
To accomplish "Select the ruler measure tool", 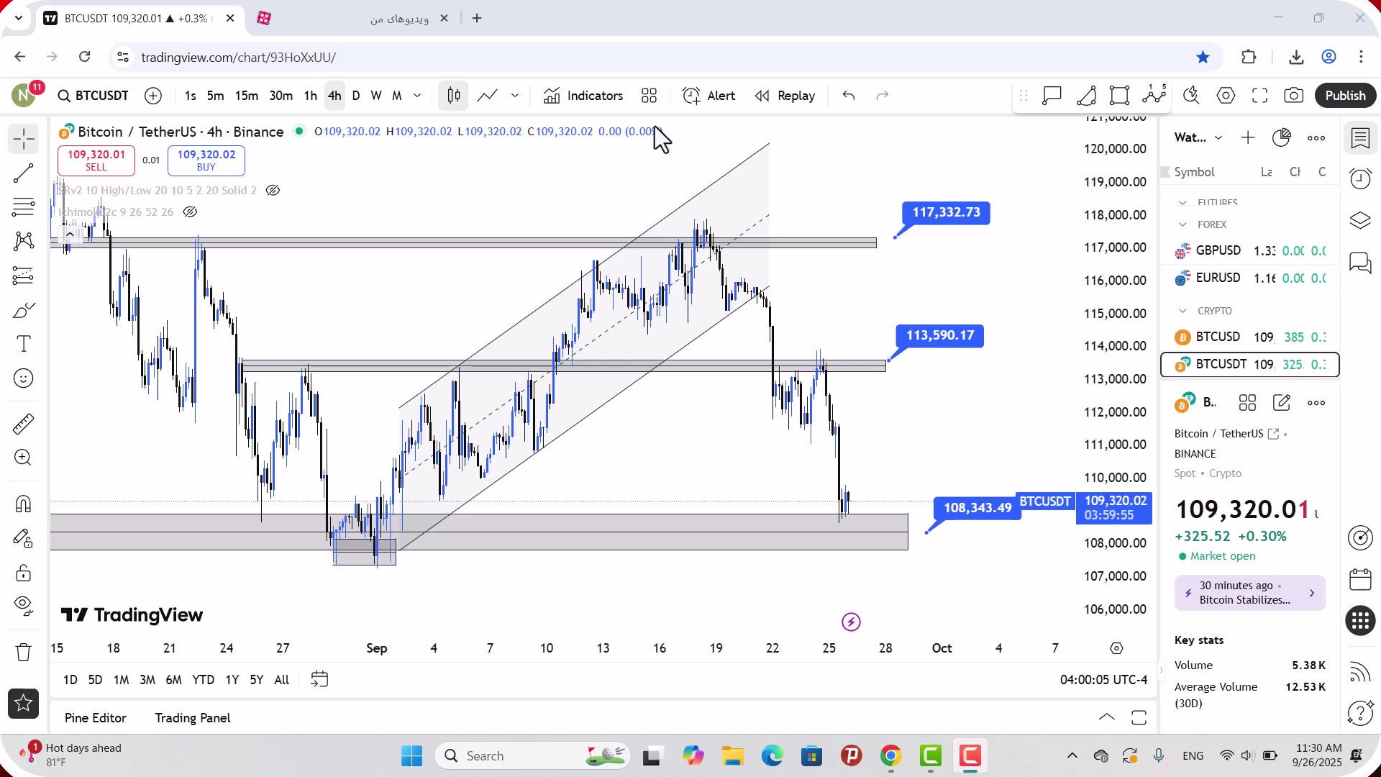I will tap(23, 424).
